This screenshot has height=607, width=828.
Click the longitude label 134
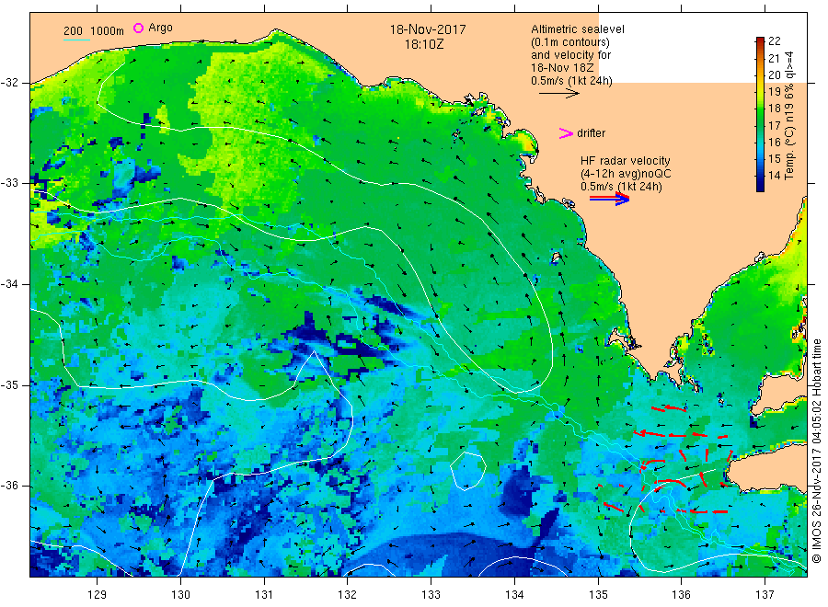coord(514,595)
